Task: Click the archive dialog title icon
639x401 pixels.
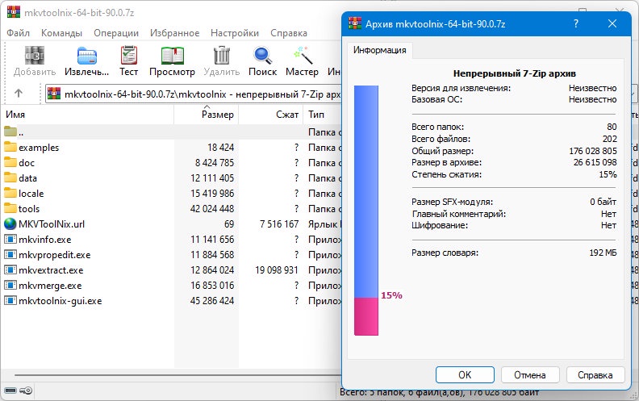Action: pyautogui.click(x=355, y=23)
